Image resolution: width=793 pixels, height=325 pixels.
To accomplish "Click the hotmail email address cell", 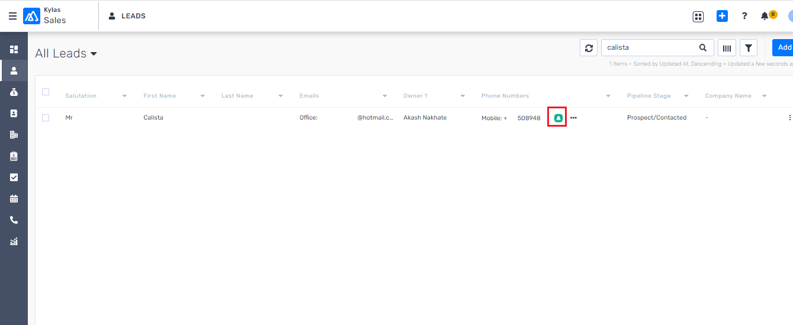I will point(346,118).
